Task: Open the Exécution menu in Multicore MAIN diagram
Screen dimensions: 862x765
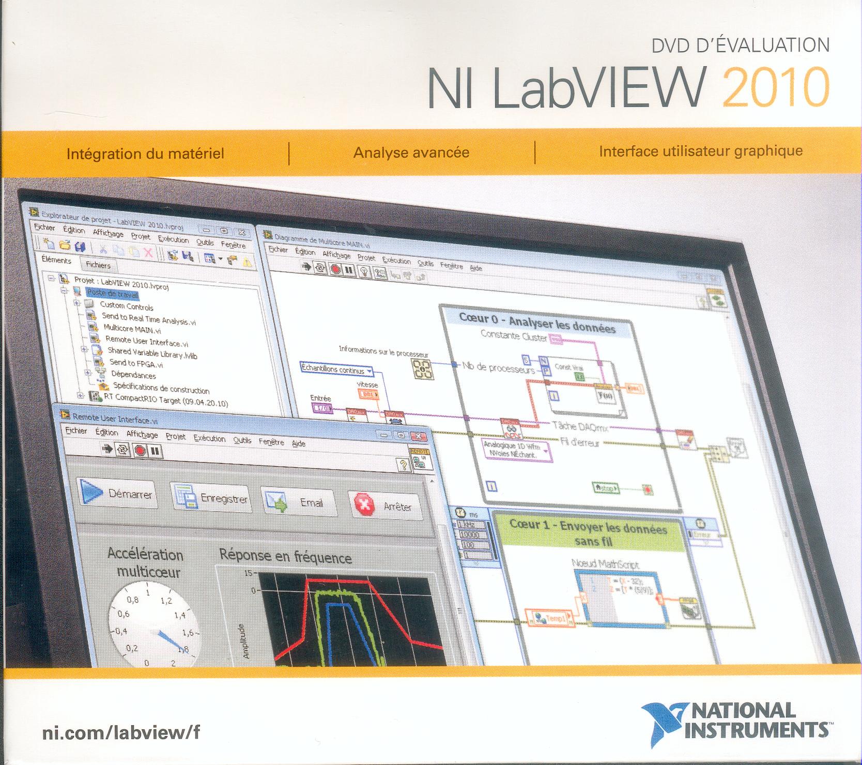Action: click(396, 261)
